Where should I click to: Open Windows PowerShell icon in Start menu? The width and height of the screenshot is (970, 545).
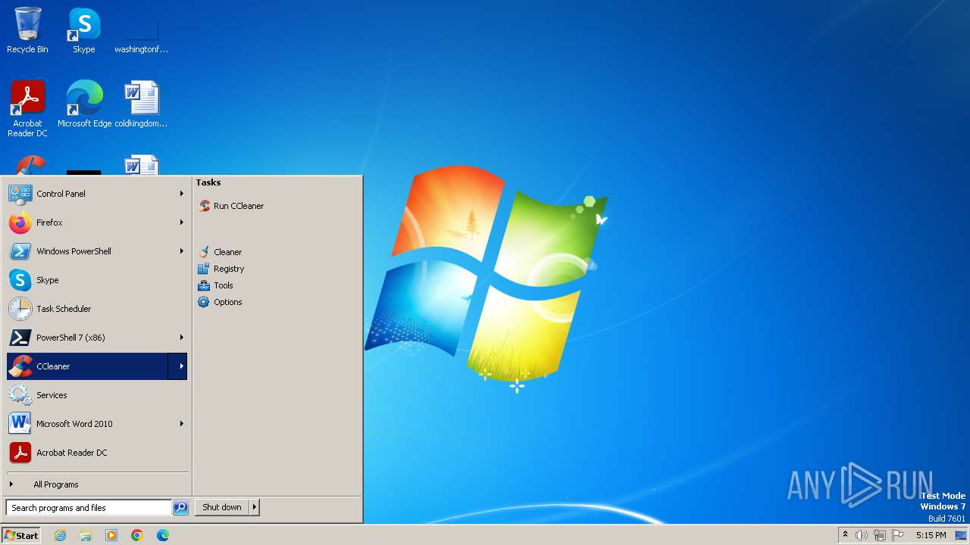tap(20, 251)
